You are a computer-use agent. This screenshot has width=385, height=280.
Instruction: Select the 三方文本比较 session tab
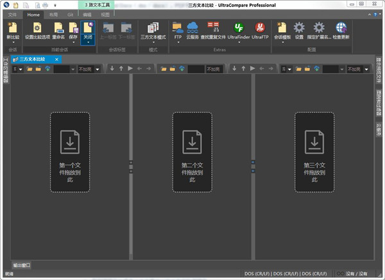coord(32,59)
